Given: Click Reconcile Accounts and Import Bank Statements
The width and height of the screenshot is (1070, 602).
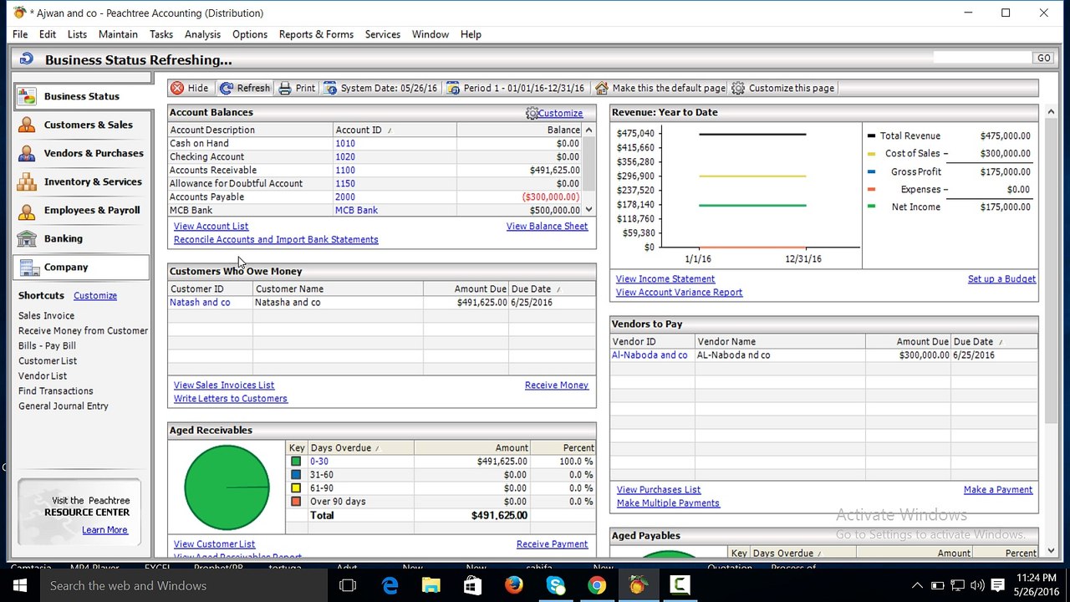Looking at the screenshot, I should 276,240.
